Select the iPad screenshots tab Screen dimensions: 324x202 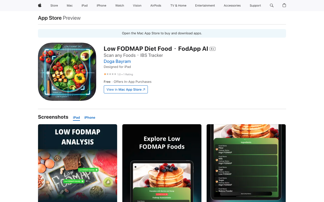(76, 117)
